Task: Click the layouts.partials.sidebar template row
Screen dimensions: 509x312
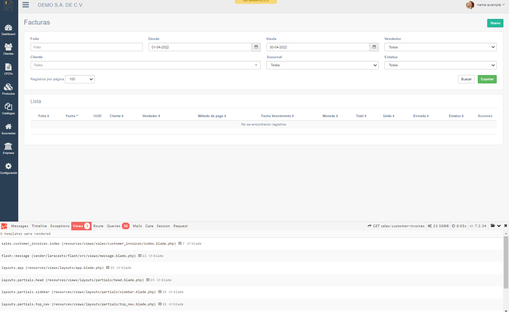Action: point(252,292)
